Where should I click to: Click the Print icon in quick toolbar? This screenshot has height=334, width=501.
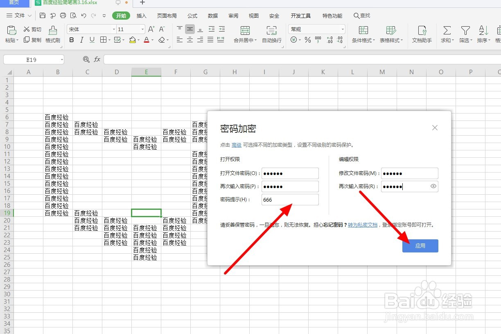[63, 16]
